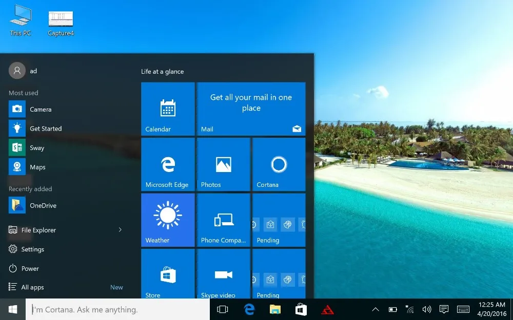Open the Cortana tile
The height and width of the screenshot is (320, 513).
point(279,164)
